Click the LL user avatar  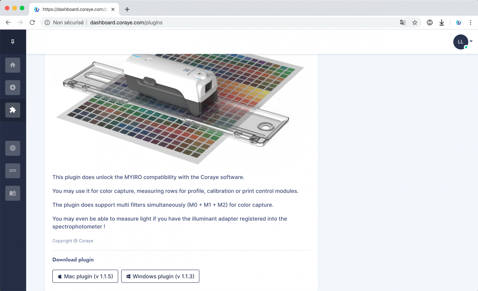tap(461, 42)
